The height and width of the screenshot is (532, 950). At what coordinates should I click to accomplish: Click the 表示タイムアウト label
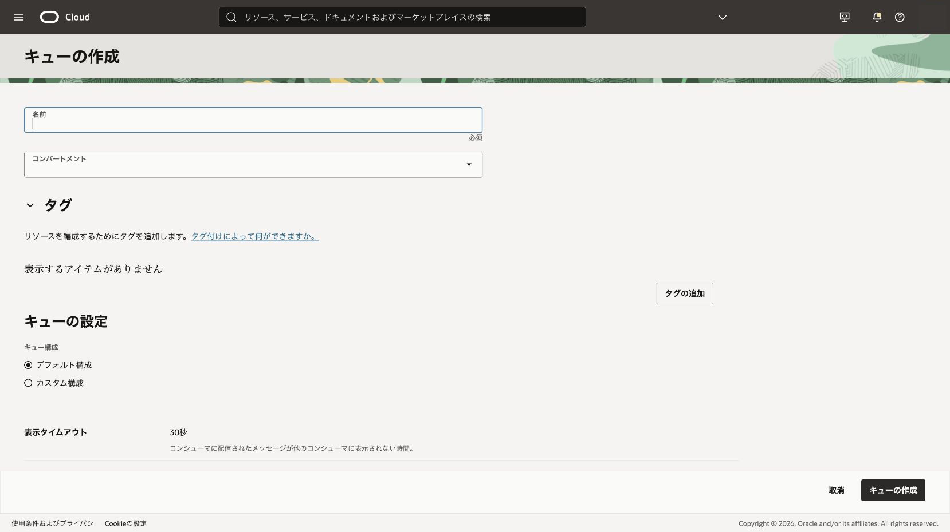click(x=56, y=432)
